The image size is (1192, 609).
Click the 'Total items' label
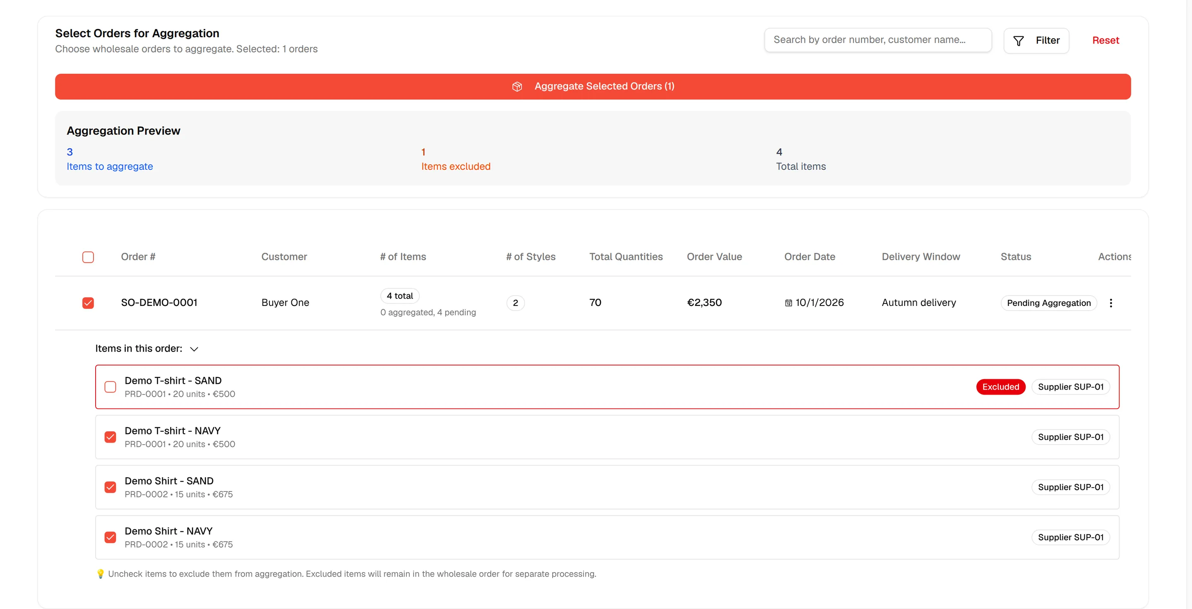pyautogui.click(x=800, y=166)
